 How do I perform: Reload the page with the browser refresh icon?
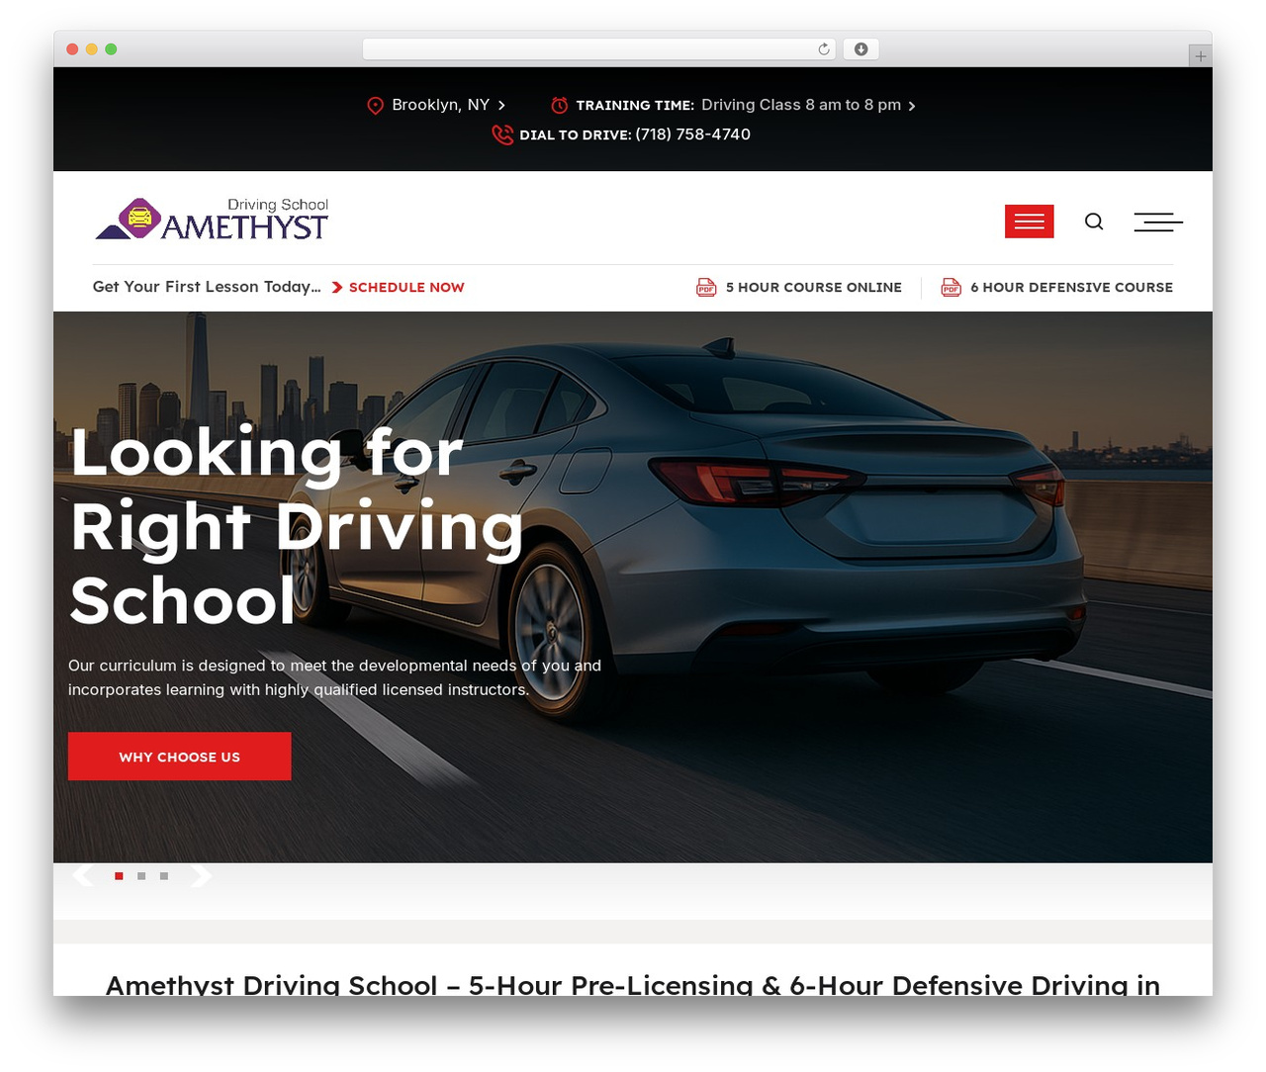click(x=824, y=49)
